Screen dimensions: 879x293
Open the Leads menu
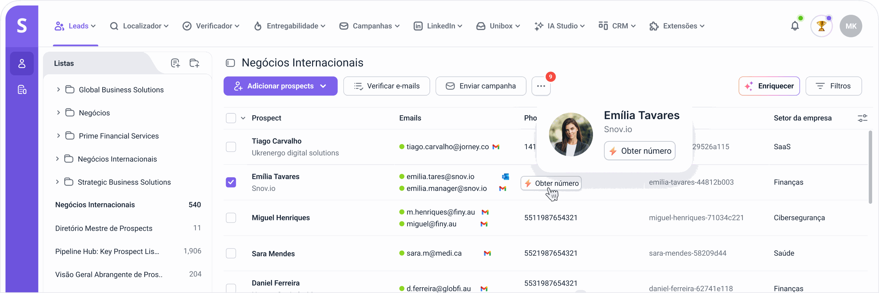pyautogui.click(x=75, y=26)
